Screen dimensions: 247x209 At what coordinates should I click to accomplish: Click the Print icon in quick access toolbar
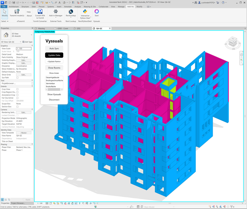click(34, 2)
